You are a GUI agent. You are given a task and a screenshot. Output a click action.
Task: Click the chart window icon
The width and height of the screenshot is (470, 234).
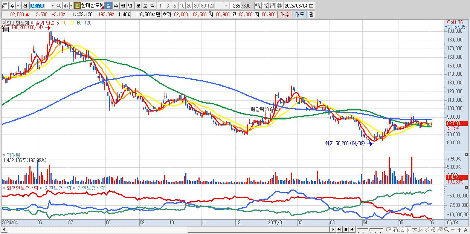pos(440,230)
